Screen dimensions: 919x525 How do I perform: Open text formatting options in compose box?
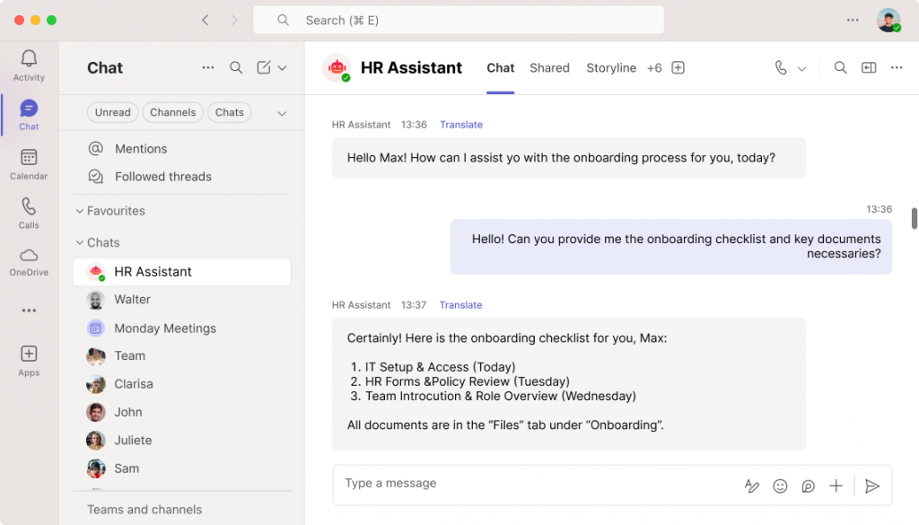[x=752, y=486]
